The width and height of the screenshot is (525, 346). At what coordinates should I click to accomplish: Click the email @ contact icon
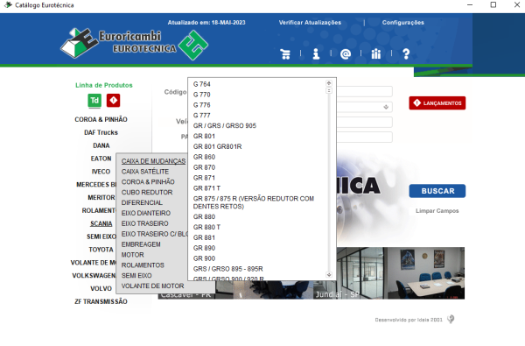346,54
